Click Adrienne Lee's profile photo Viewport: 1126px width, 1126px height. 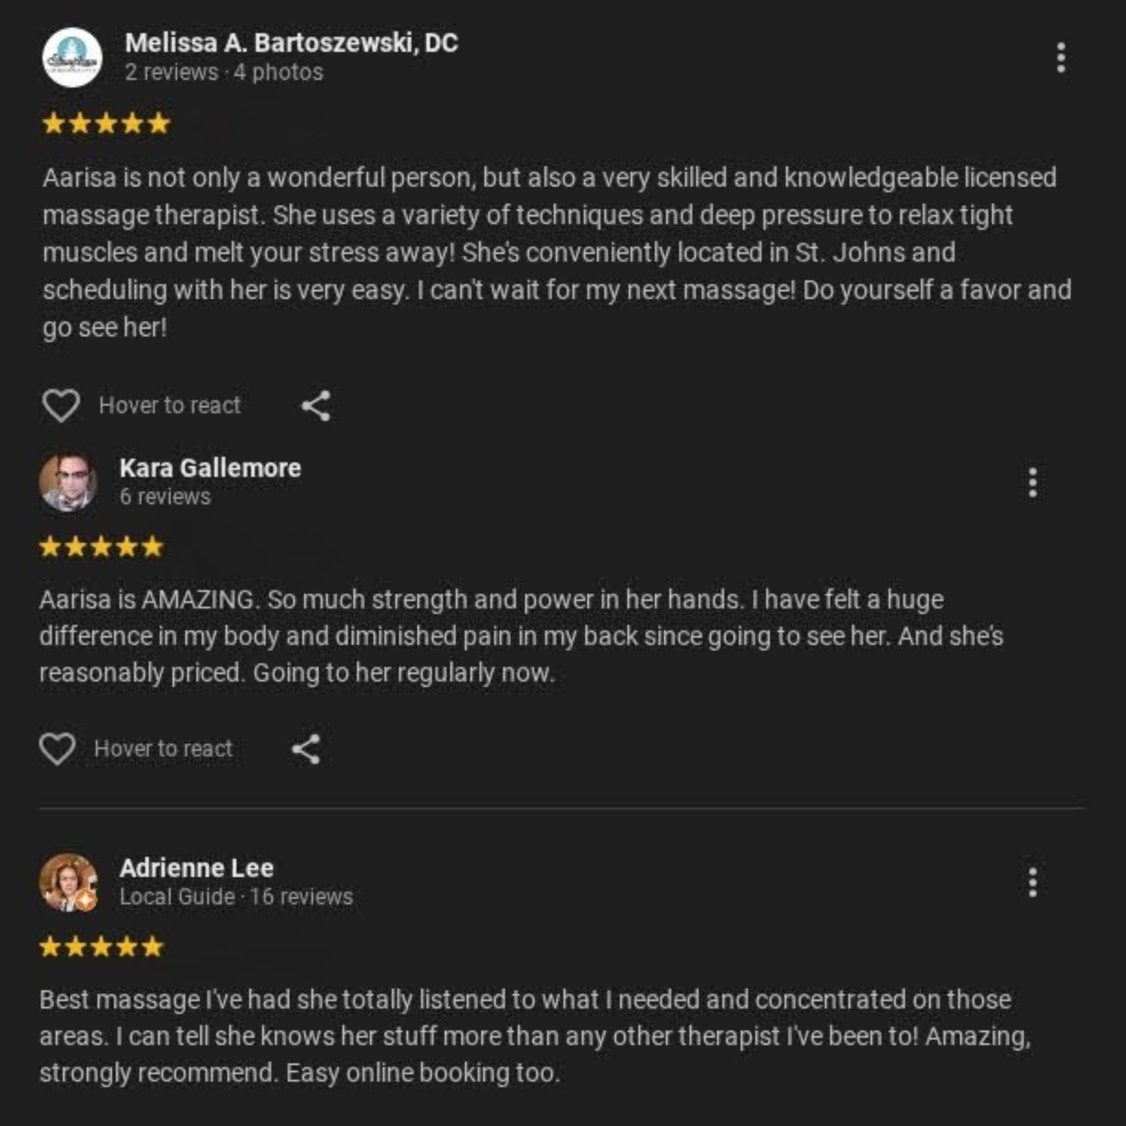(68, 882)
